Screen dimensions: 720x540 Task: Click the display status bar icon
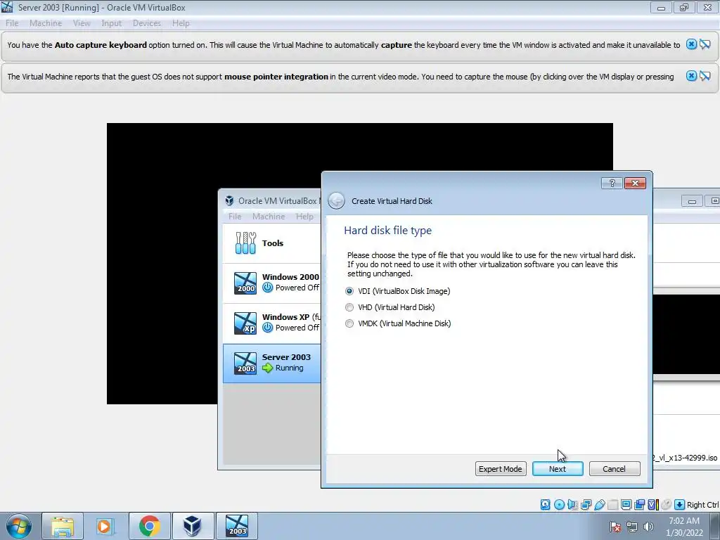coord(626,505)
